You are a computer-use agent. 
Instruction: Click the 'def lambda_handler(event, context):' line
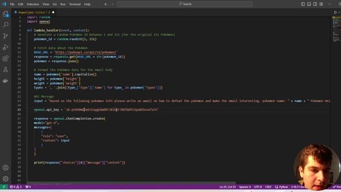(x=58, y=30)
